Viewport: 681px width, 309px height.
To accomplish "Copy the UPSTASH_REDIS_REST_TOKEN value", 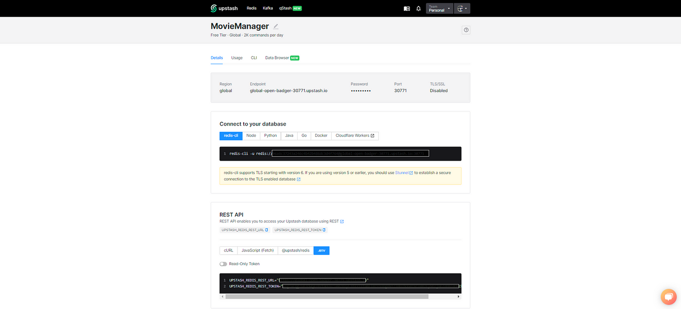I will 324,230.
